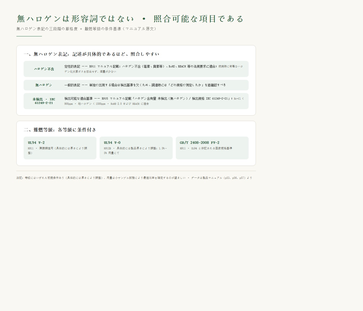The width and height of the screenshot is (363, 311).
Task: Click the row label "未検出 · IEC 61249-2-21"
Action: [x=44, y=101]
